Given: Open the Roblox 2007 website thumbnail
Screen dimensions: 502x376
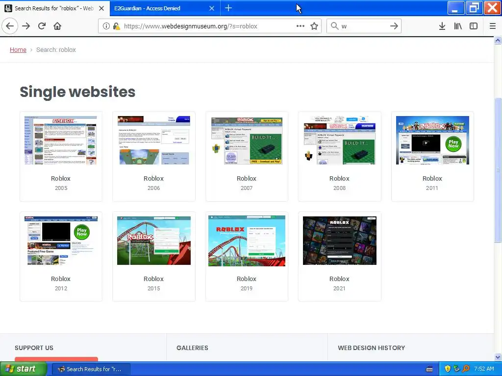Looking at the screenshot, I should coord(247,140).
